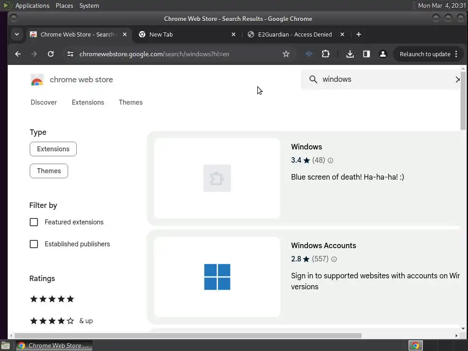Open the Applications menu in top panel

pos(32,5)
